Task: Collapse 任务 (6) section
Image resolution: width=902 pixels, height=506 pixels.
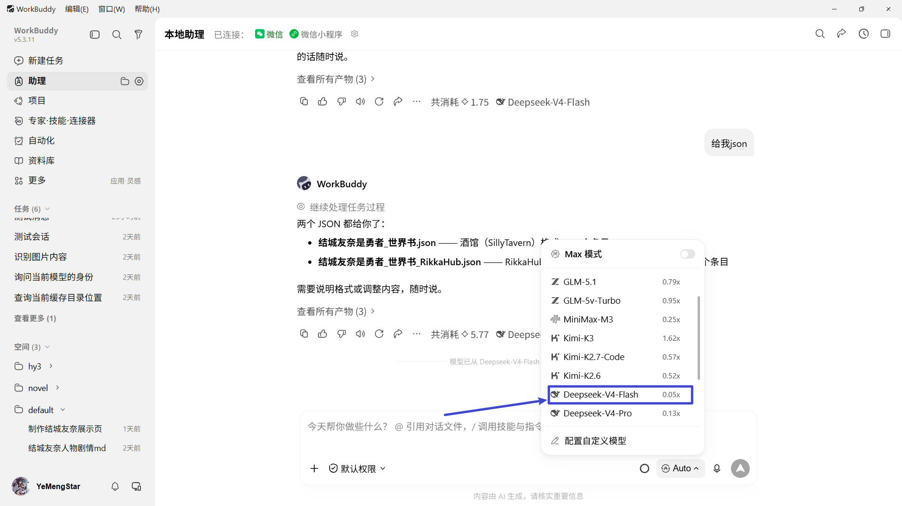Action: point(32,209)
